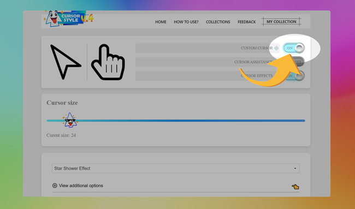The image size is (355, 209).
Task: Click the gear icon beside View additional options
Action: [55, 186]
